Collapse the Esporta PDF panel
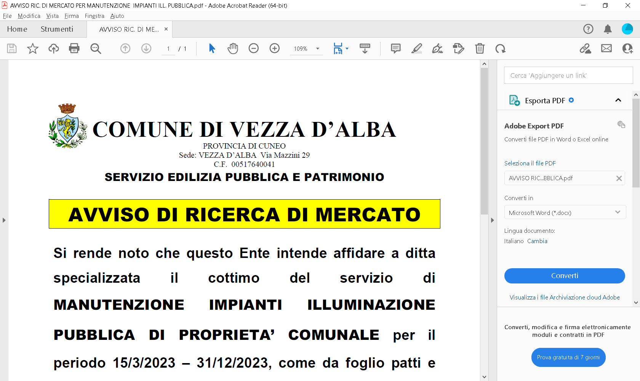The height and width of the screenshot is (381, 640). click(618, 100)
